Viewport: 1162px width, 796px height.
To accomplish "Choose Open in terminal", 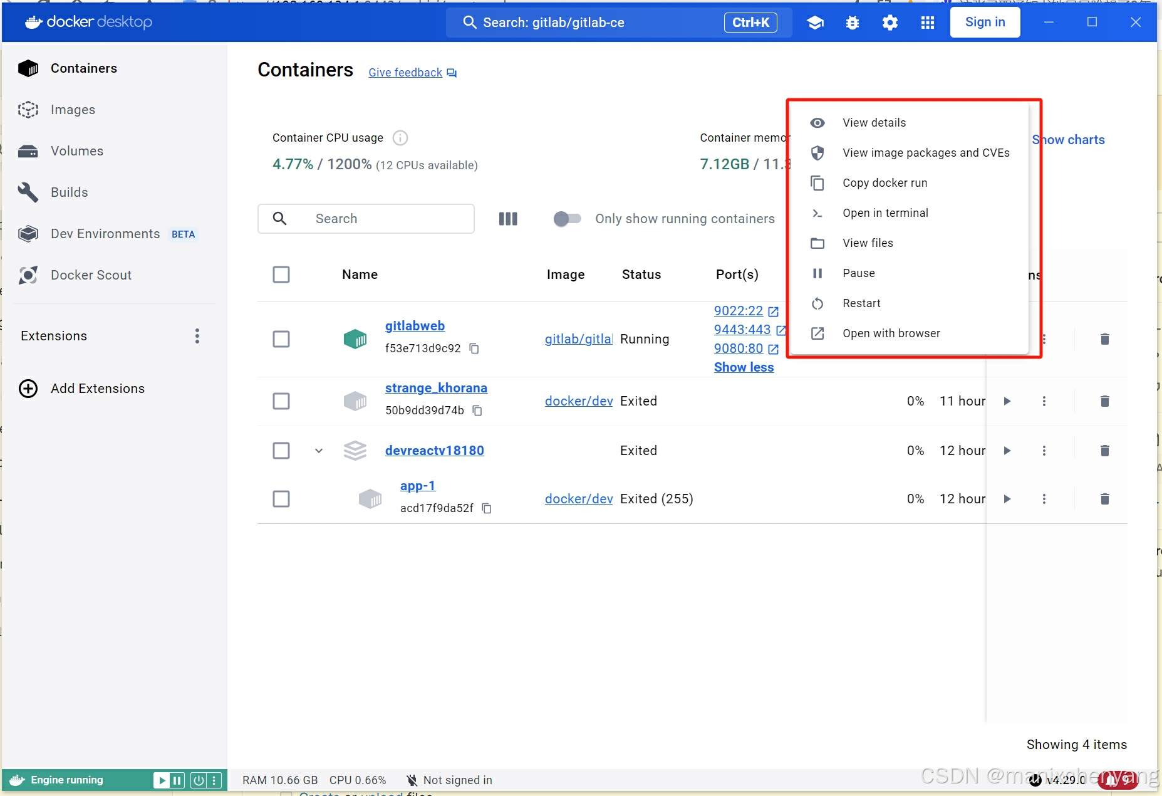I will (x=909, y=213).
